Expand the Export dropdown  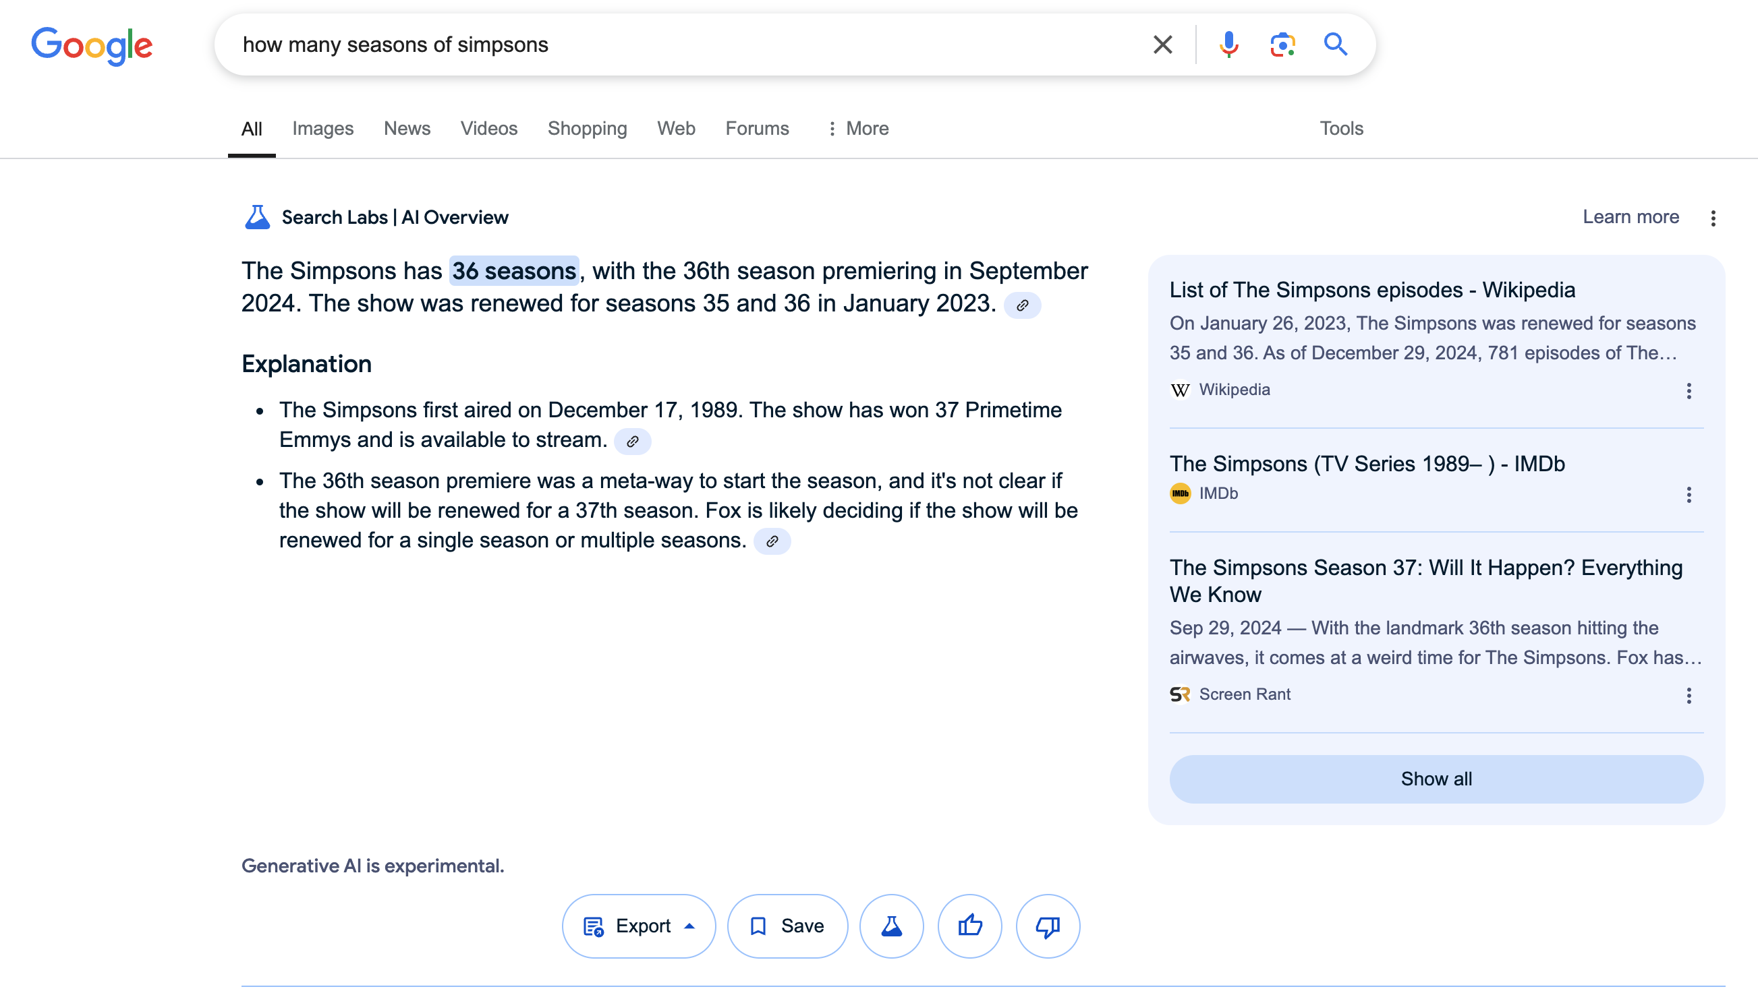[638, 926]
